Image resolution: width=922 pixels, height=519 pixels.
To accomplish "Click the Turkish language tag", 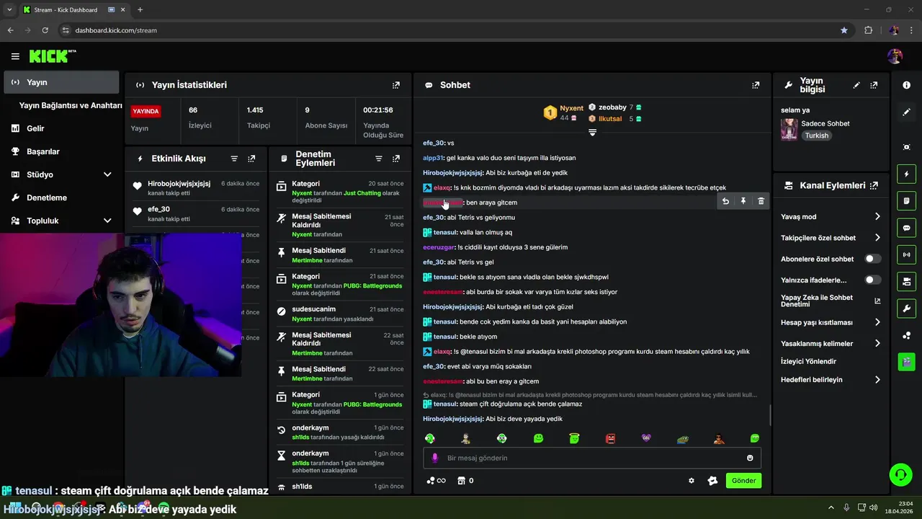I will tap(816, 136).
